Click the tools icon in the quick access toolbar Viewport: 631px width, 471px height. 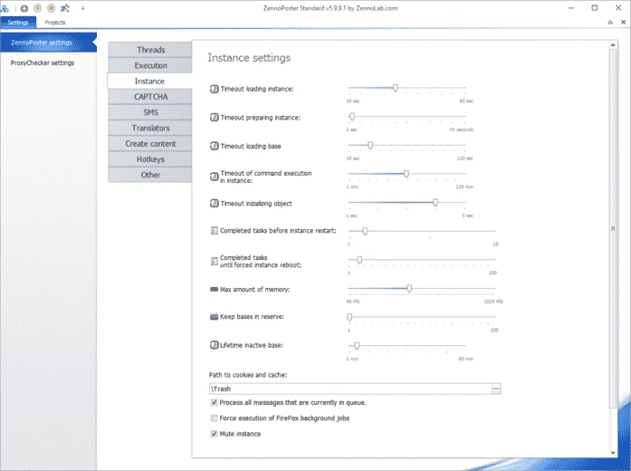pyautogui.click(x=65, y=7)
